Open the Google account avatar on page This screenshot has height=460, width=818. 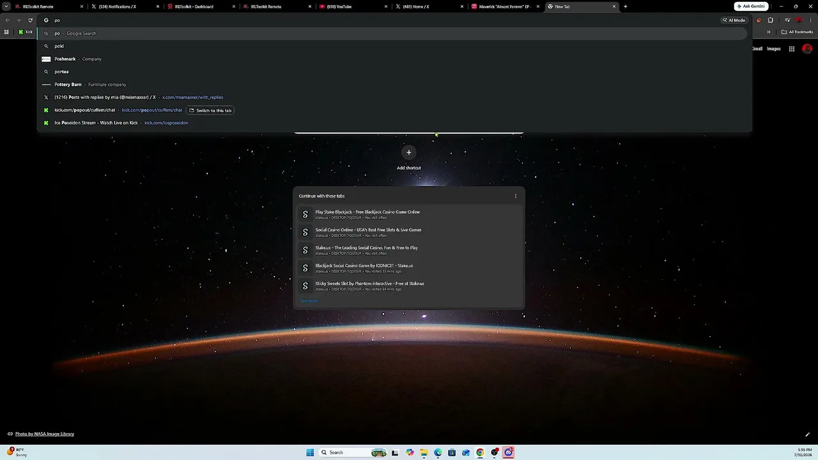click(x=807, y=49)
